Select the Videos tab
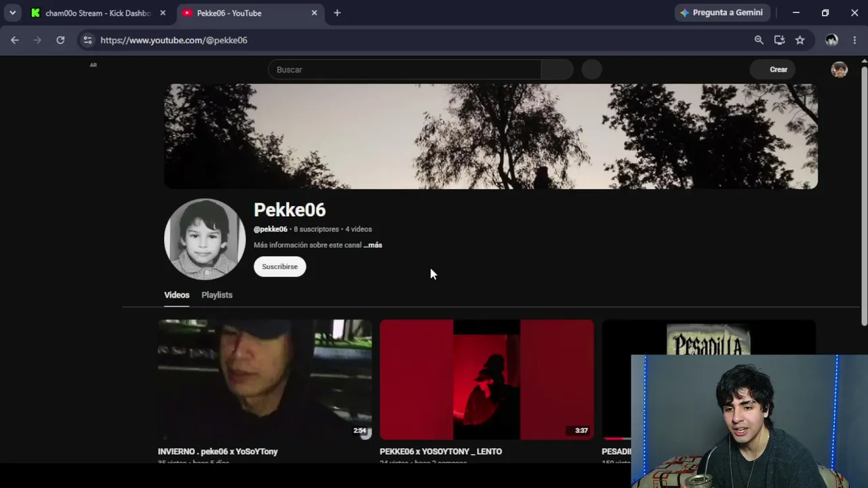The height and width of the screenshot is (488, 868). 176,295
